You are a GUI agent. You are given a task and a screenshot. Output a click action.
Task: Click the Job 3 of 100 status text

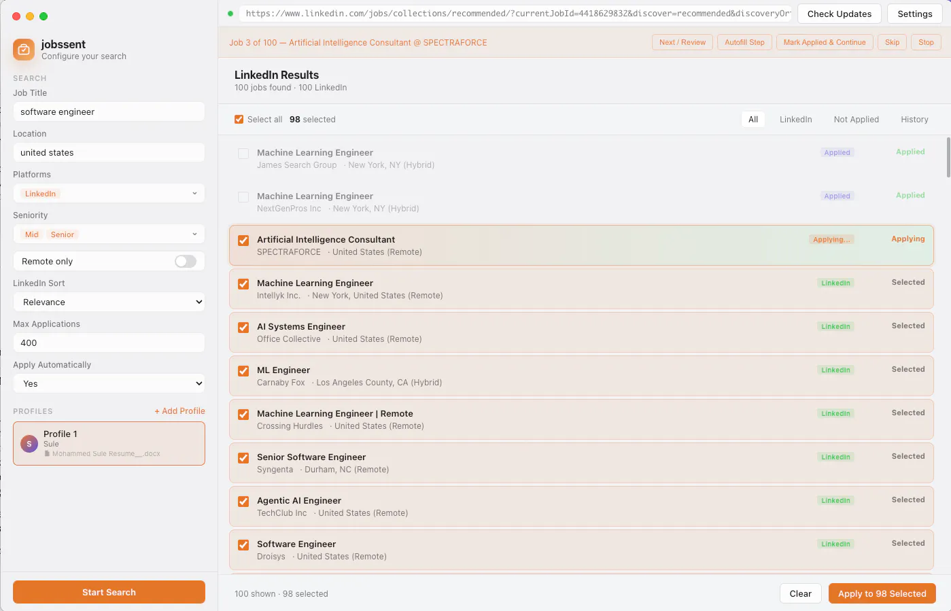pyautogui.click(x=358, y=42)
